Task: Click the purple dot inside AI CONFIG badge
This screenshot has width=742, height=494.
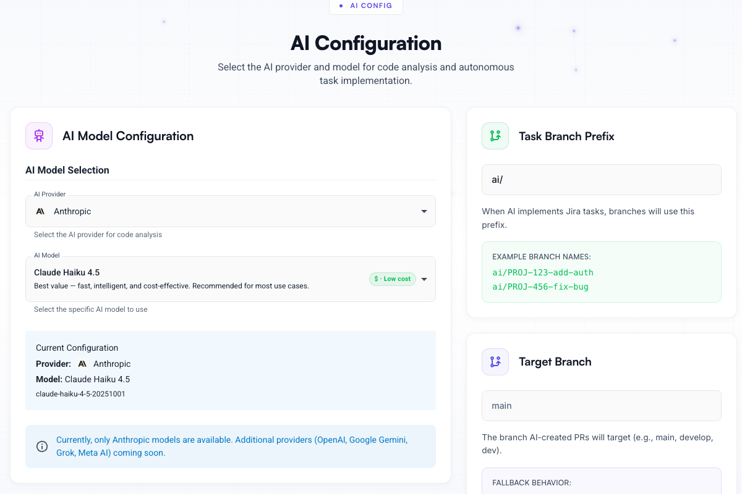Action: [341, 6]
